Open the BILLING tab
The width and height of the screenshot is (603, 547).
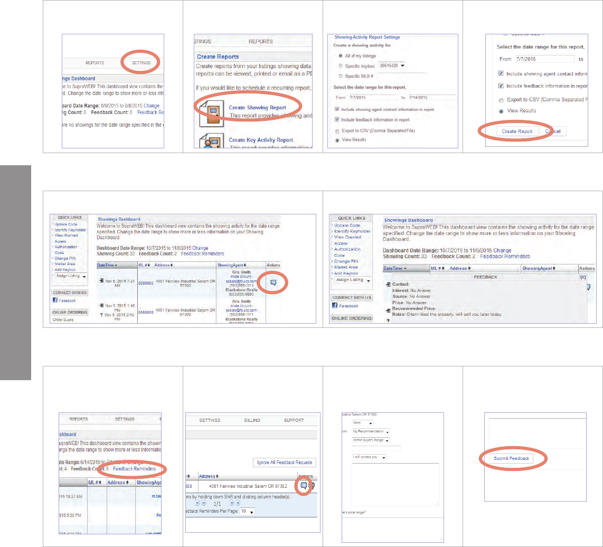(x=252, y=420)
